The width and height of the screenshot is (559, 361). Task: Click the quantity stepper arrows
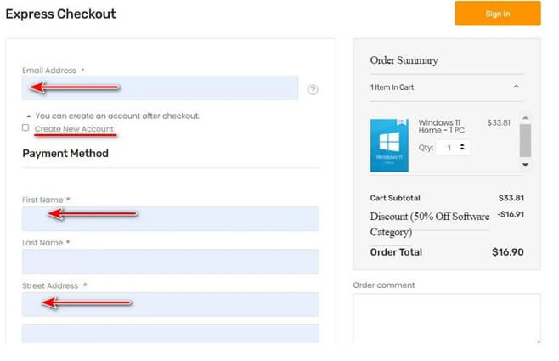point(462,147)
